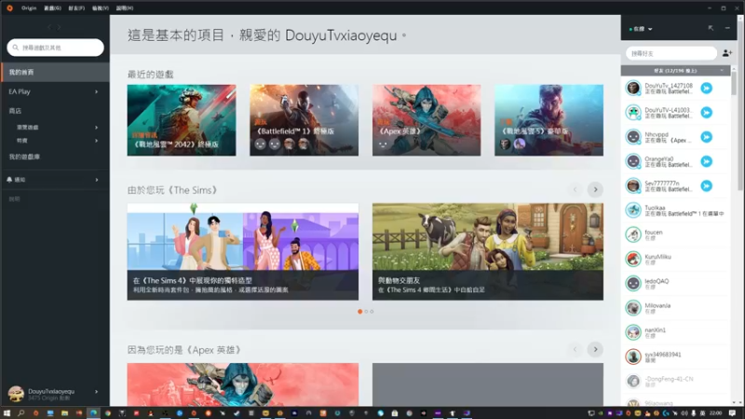This screenshot has width=745, height=419.
Task: Select third carousel page dot under Sims section
Action: click(x=372, y=312)
